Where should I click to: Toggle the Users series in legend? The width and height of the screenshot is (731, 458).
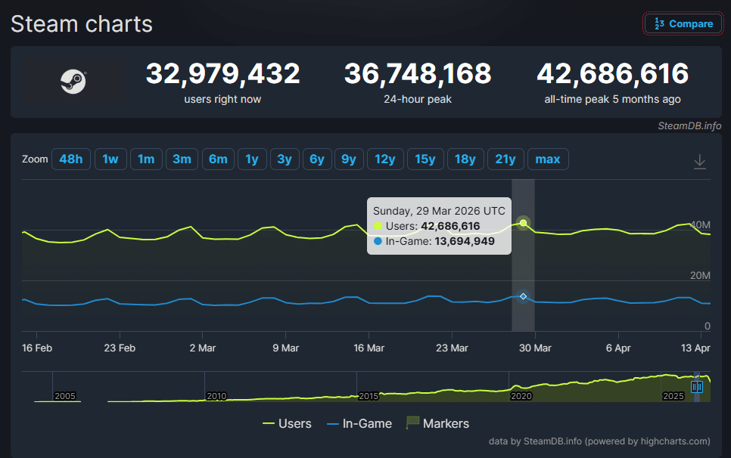click(287, 423)
